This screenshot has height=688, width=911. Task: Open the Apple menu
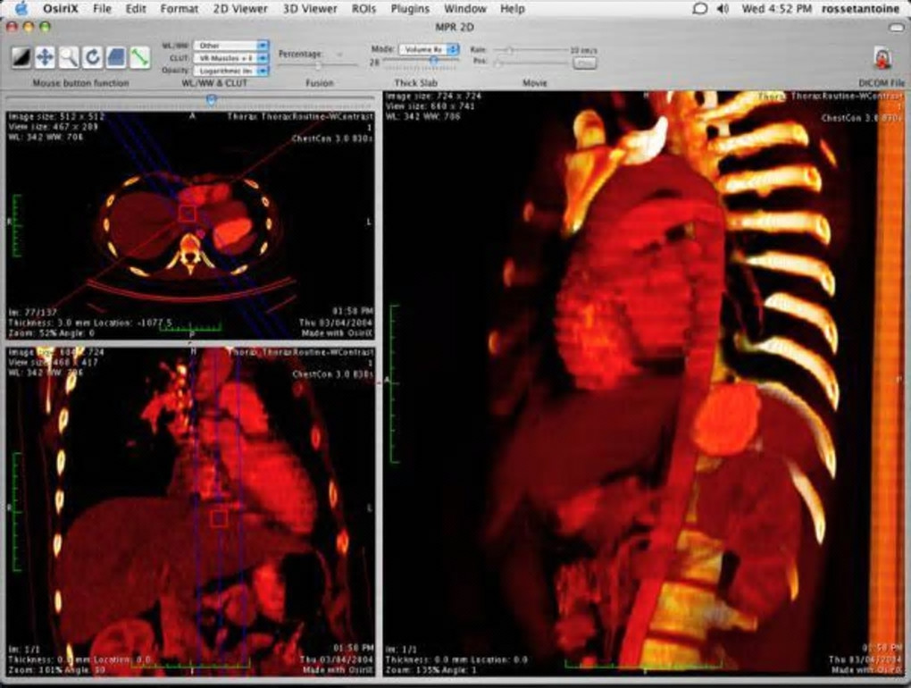pos(22,9)
